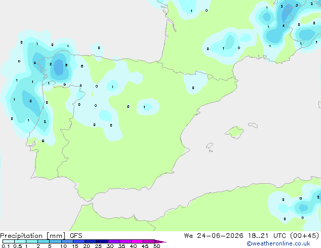
Task: Click the legend value '25'
Action: 98,246
